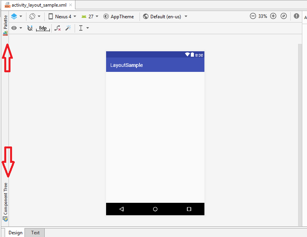Open the guidelines dropdown

click(84, 28)
